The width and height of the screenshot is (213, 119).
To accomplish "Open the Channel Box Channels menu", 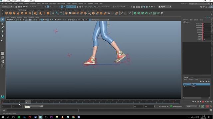I will click(x=186, y=20).
